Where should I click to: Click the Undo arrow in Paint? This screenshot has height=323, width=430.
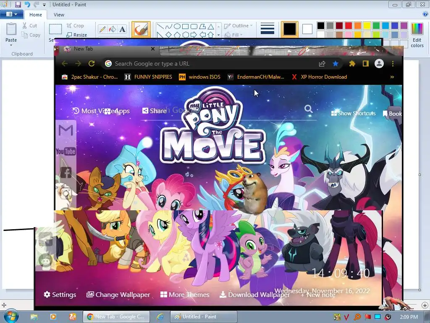(27, 4)
